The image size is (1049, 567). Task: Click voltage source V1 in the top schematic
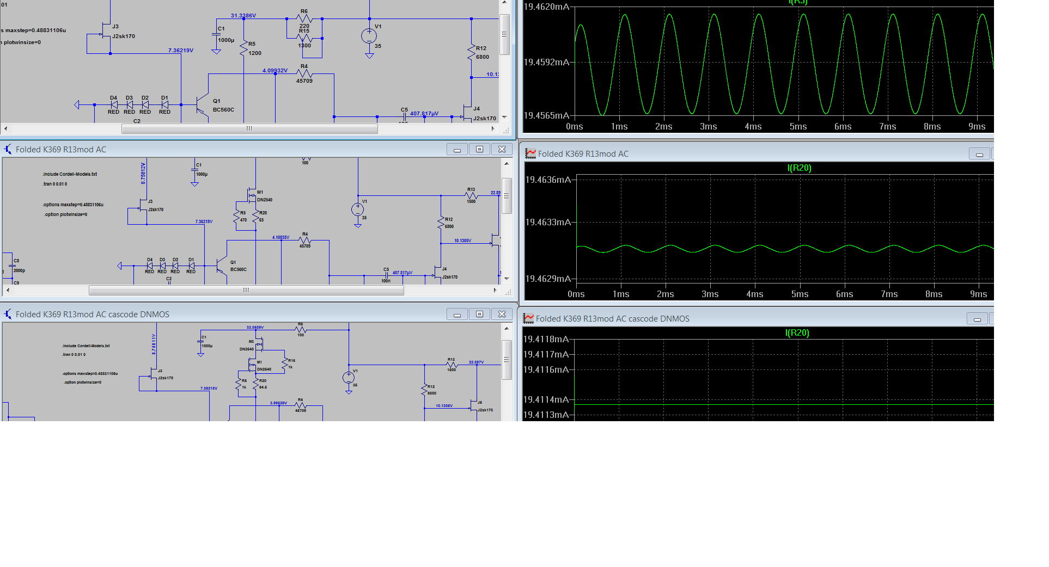click(x=369, y=36)
